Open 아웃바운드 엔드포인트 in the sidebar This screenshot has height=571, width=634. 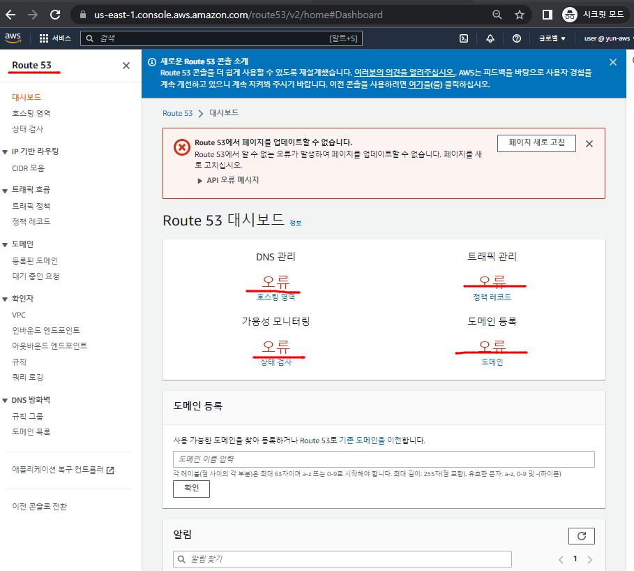(x=50, y=346)
